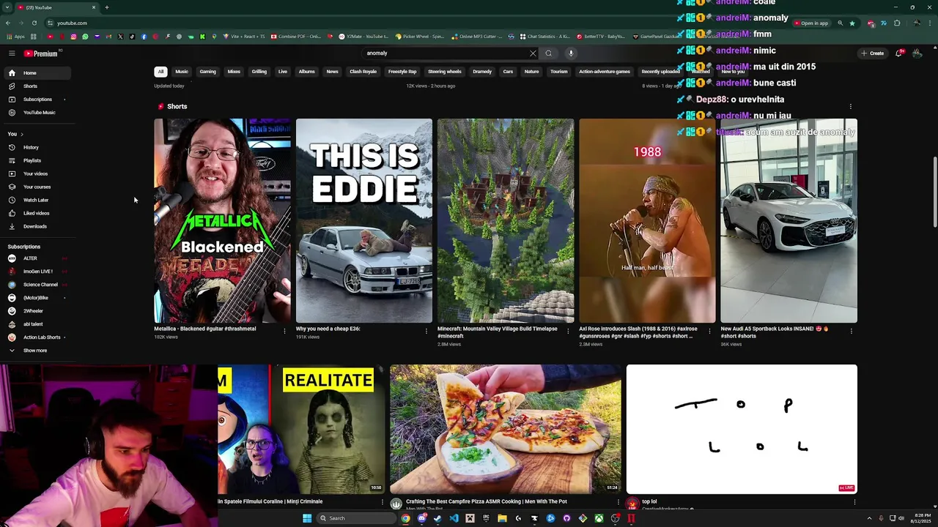Open Chrome tab search dropdown arrow
Viewport: 938px width, 527px height.
[x=7, y=7]
